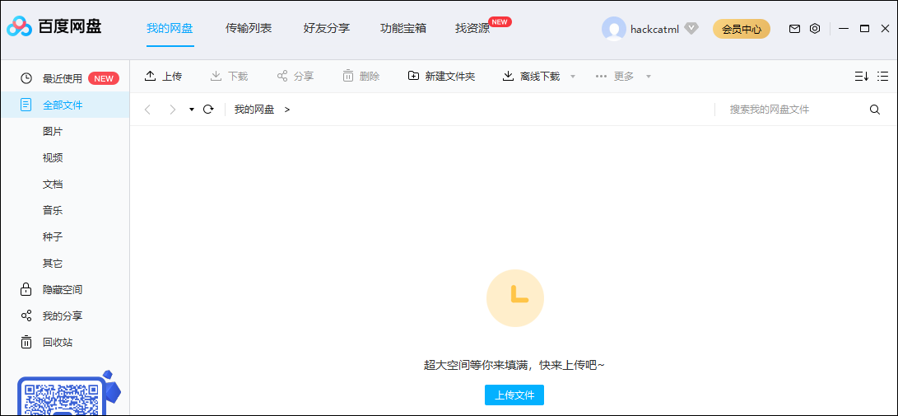This screenshot has height=416, width=898.
Task: Click the 隐藏空间 sidebar label
Action: [x=63, y=289]
